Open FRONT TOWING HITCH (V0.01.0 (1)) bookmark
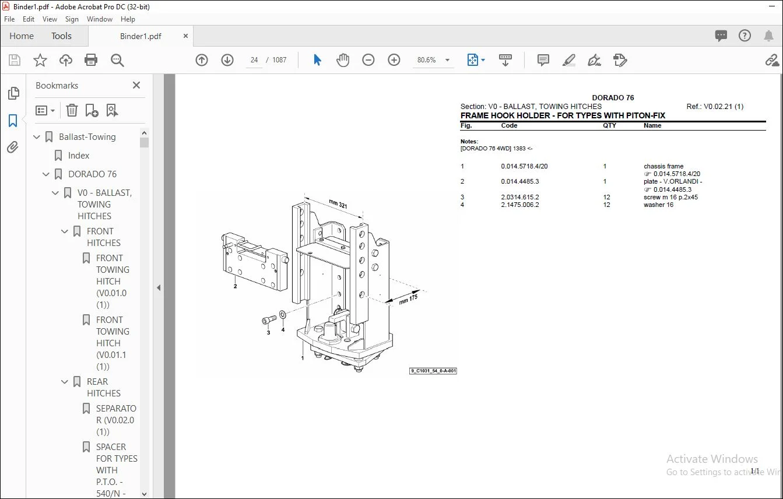The image size is (783, 499). click(113, 282)
